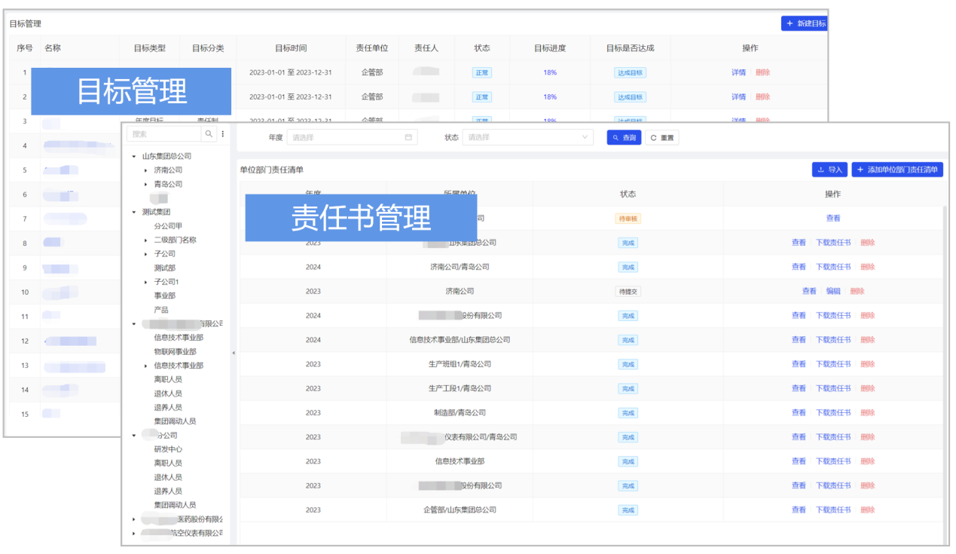
Task: Click 查看 in the 制造部/青岛公司 row
Action: (x=799, y=413)
